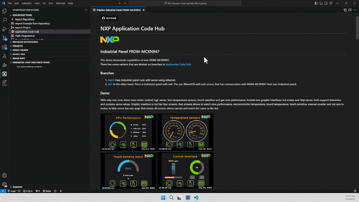Open the Extensions view
359x202 pixels.
[x=4, y=47]
